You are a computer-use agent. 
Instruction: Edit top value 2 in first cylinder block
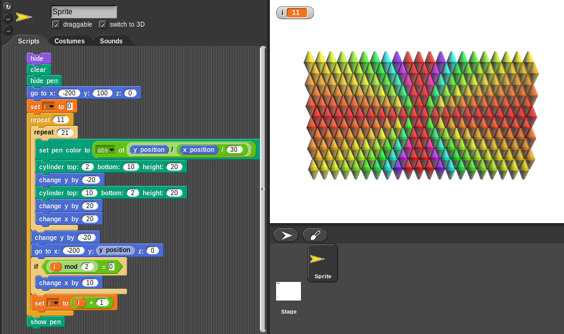[87, 167]
